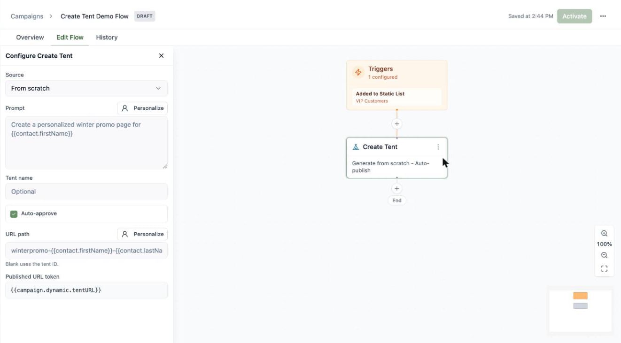This screenshot has height=343, width=621.
Task: Open the History tab
Action: (107, 38)
